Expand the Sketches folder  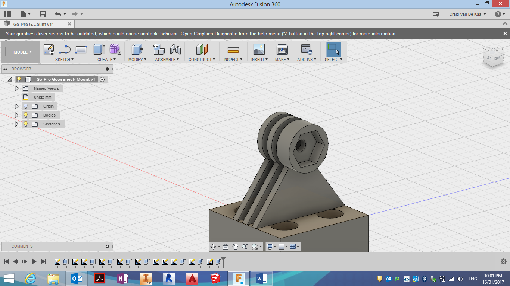16,124
